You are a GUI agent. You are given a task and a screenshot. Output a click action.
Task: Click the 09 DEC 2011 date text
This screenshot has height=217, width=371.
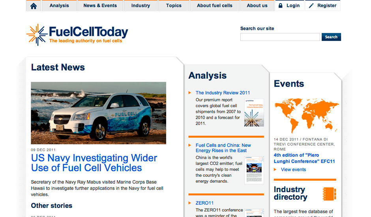pyautogui.click(x=43, y=150)
